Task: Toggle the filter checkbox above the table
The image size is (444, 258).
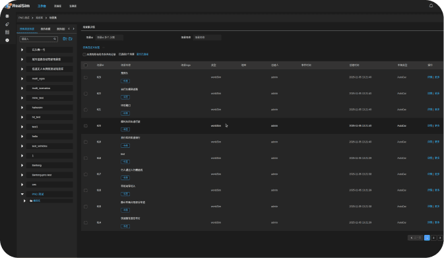Action: click(84, 54)
